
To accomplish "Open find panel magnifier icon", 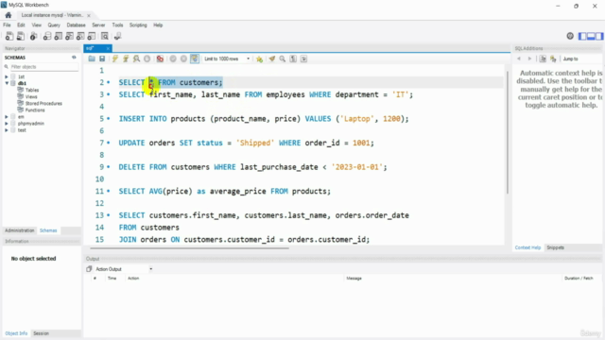I will click(x=283, y=59).
